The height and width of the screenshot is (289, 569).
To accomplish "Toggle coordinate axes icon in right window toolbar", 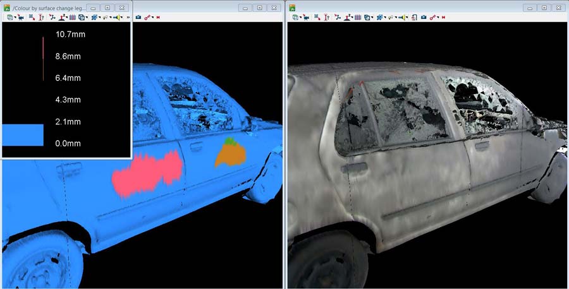I will pyautogui.click(x=338, y=18).
